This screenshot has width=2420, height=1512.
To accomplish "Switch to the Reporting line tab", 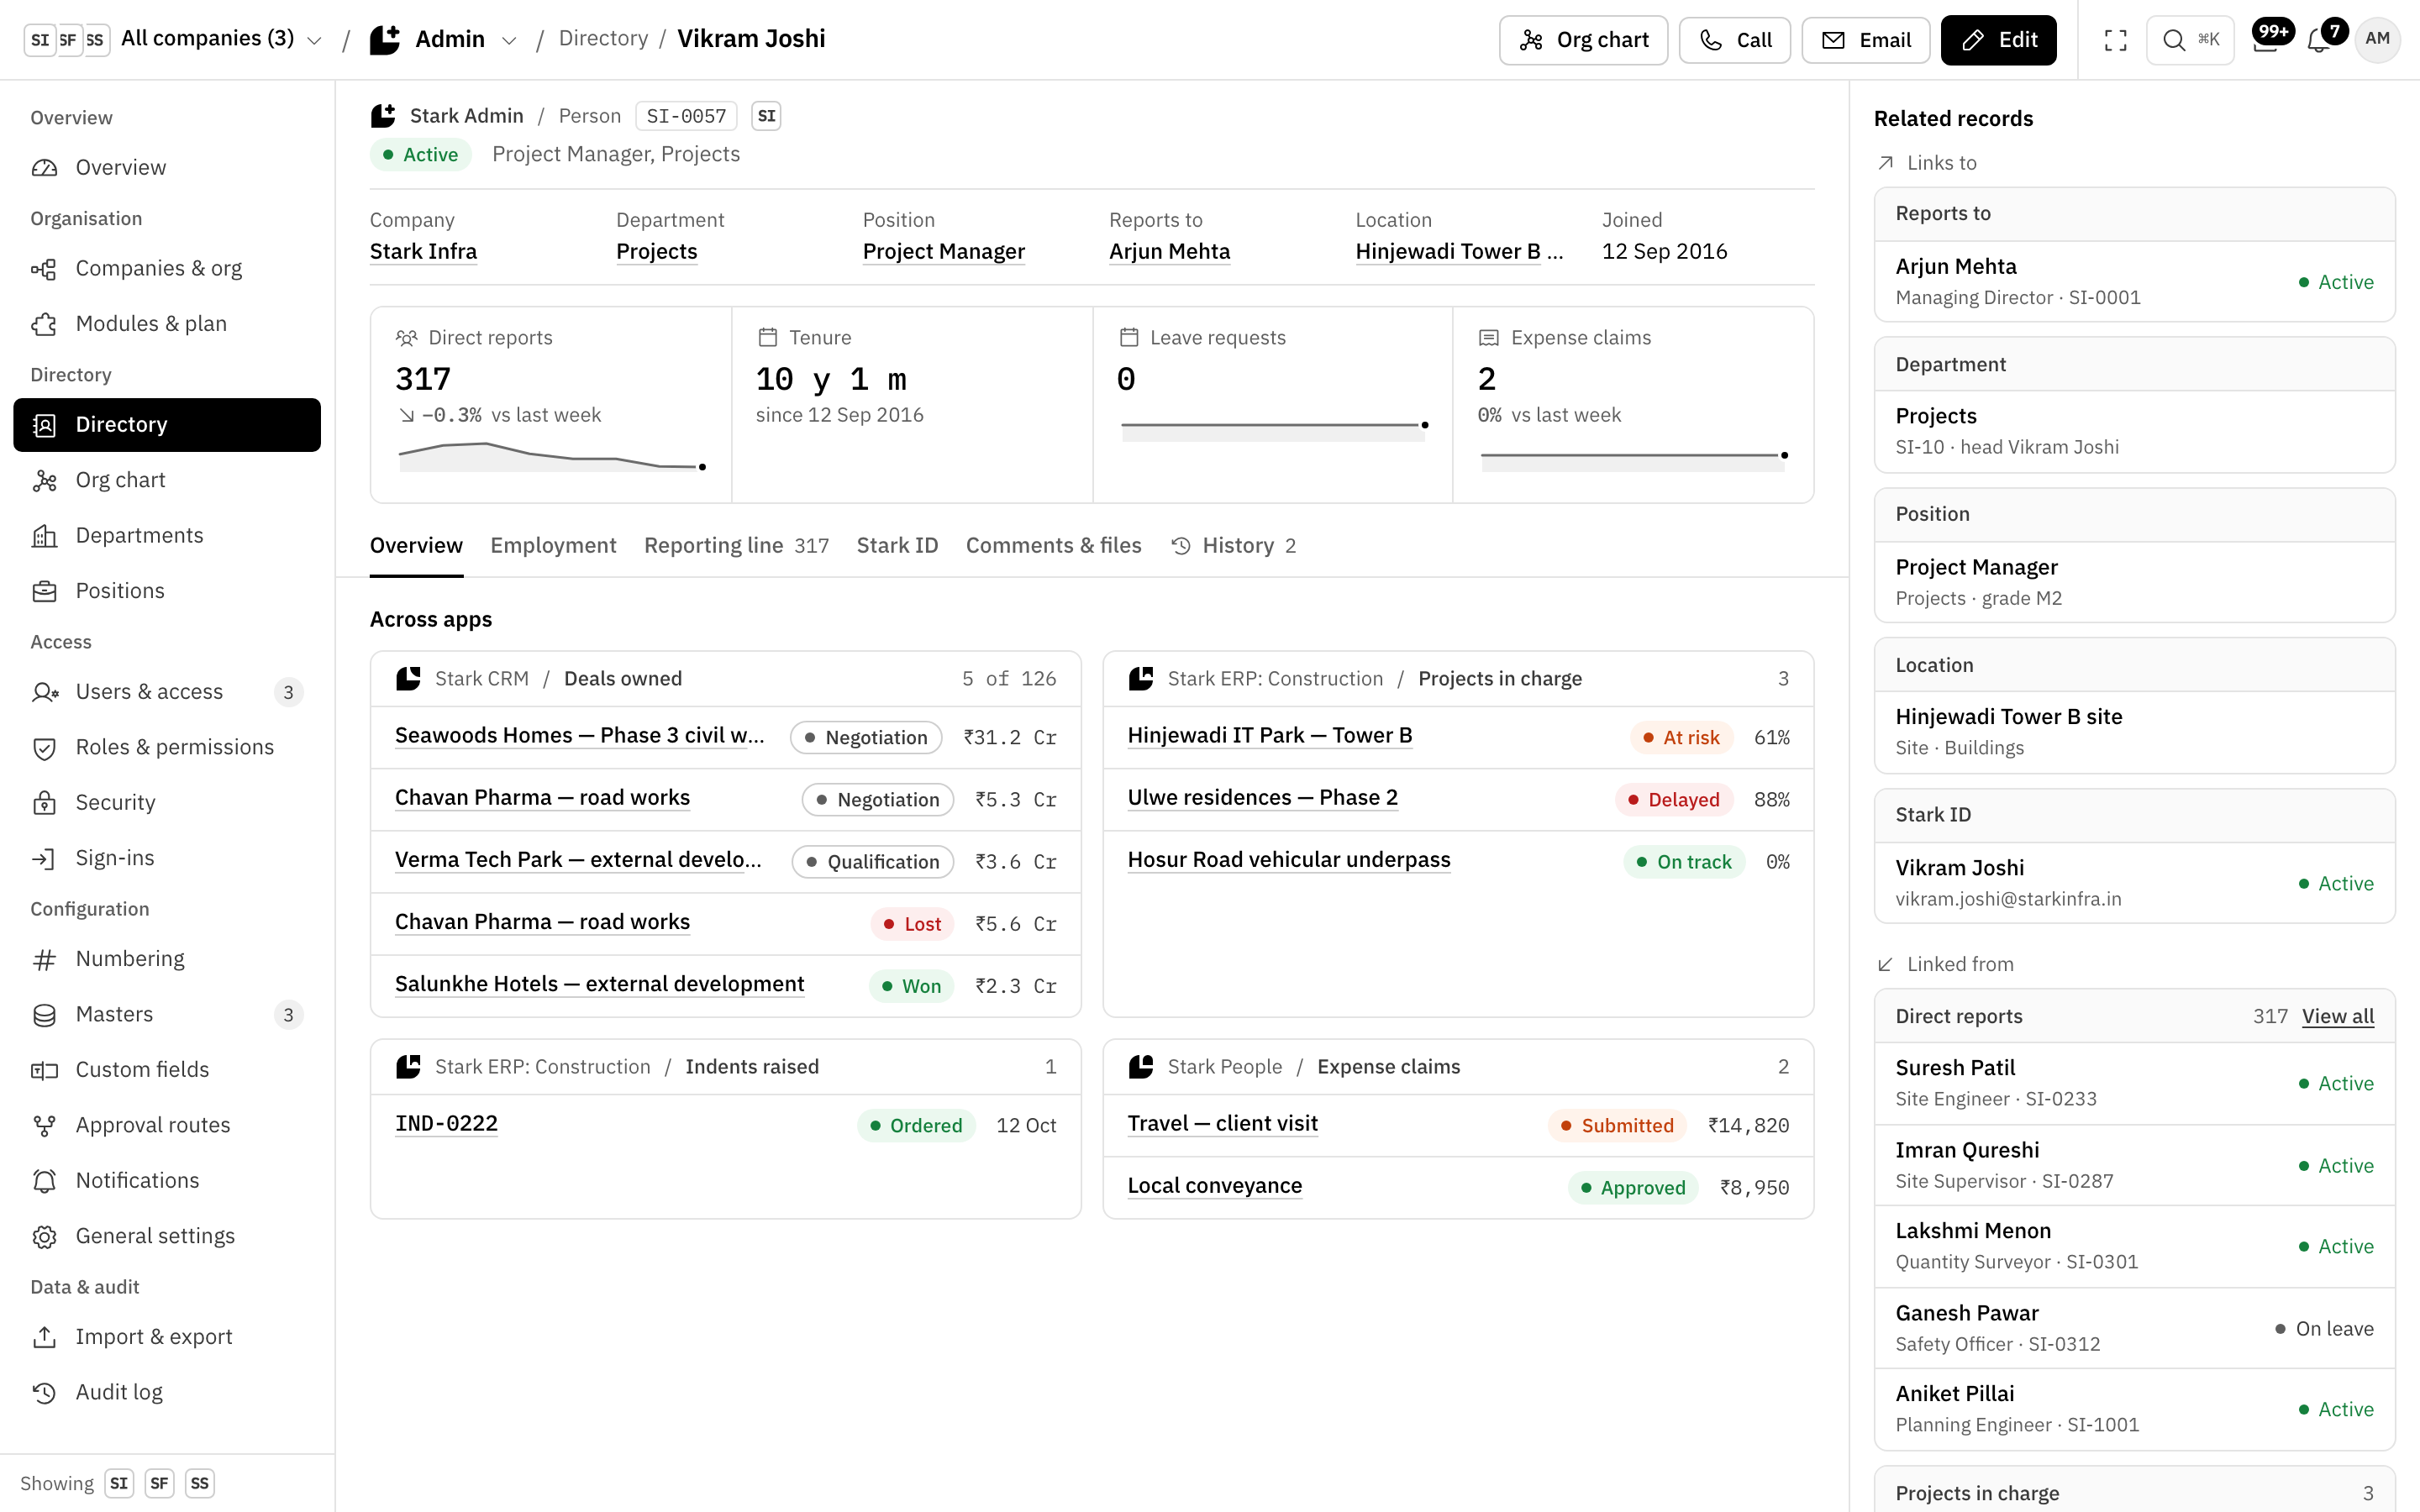I will 736,545.
